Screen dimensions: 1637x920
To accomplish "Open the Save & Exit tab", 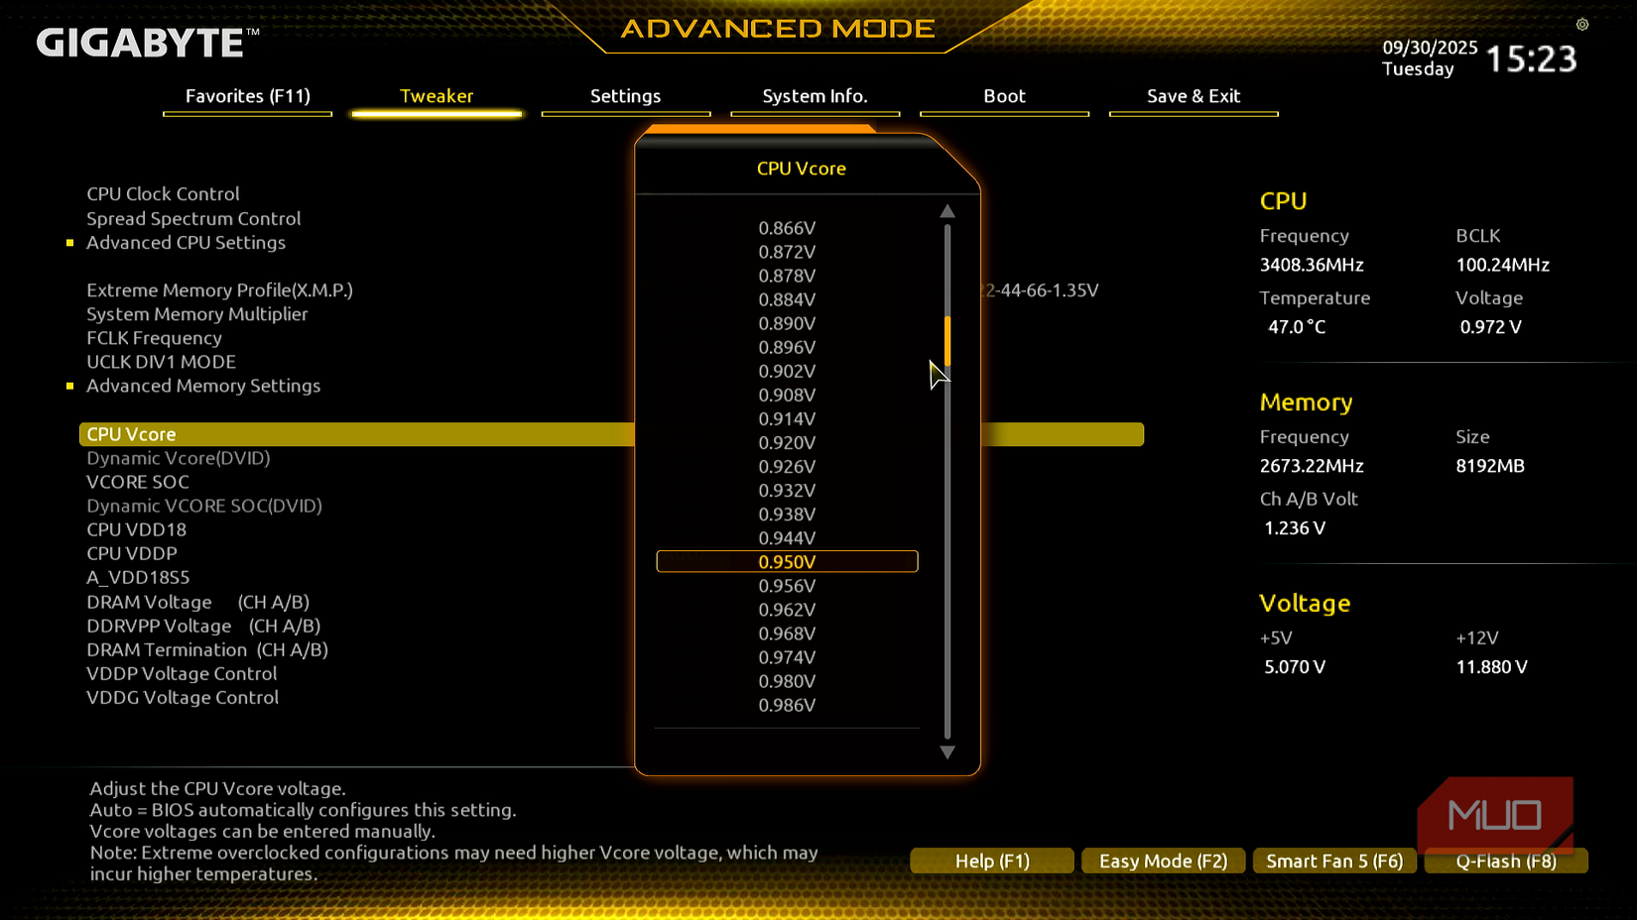I will tap(1194, 96).
